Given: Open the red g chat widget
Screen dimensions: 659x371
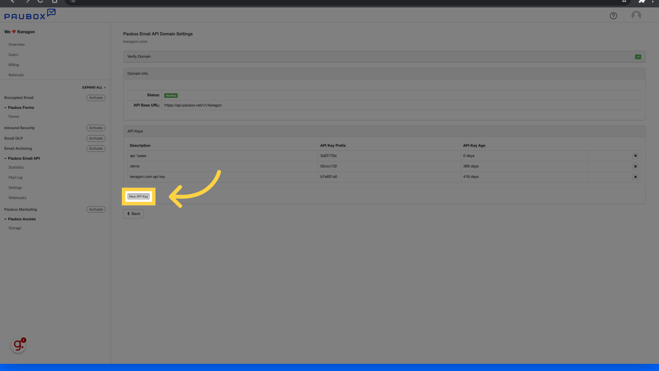Looking at the screenshot, I should click(x=19, y=345).
